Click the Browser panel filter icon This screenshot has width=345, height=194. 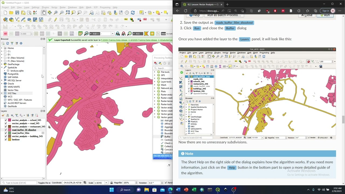click(x=12, y=43)
